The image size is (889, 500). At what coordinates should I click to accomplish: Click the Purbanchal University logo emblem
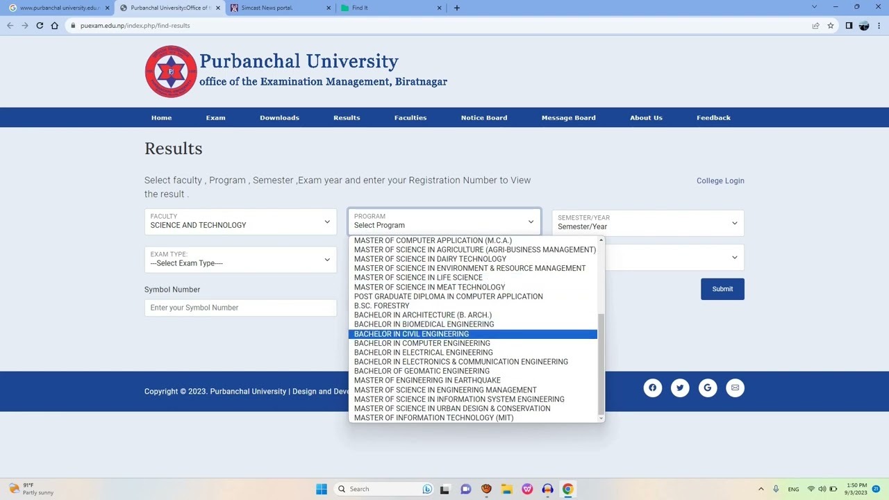coord(171,72)
